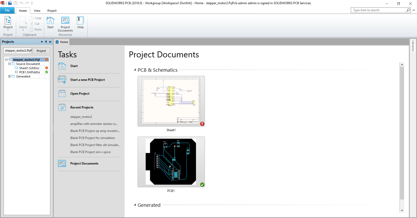
Task: Click the magnifier search icon
Action: pos(408,10)
